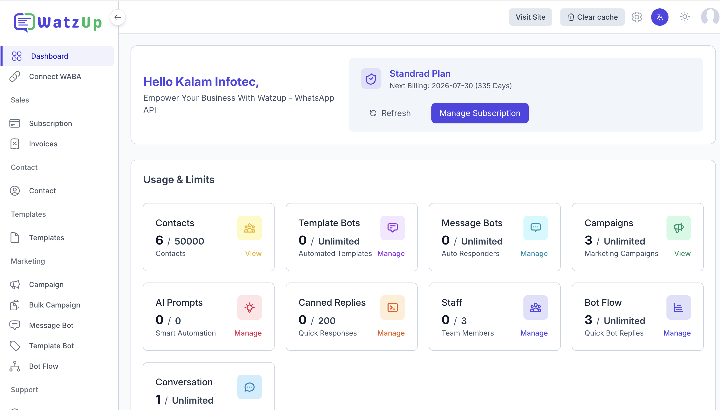Toggle light/dark theme sun icon
The height and width of the screenshot is (410, 720).
pos(685,17)
